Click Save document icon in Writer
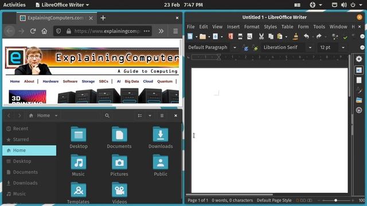 coord(216,37)
